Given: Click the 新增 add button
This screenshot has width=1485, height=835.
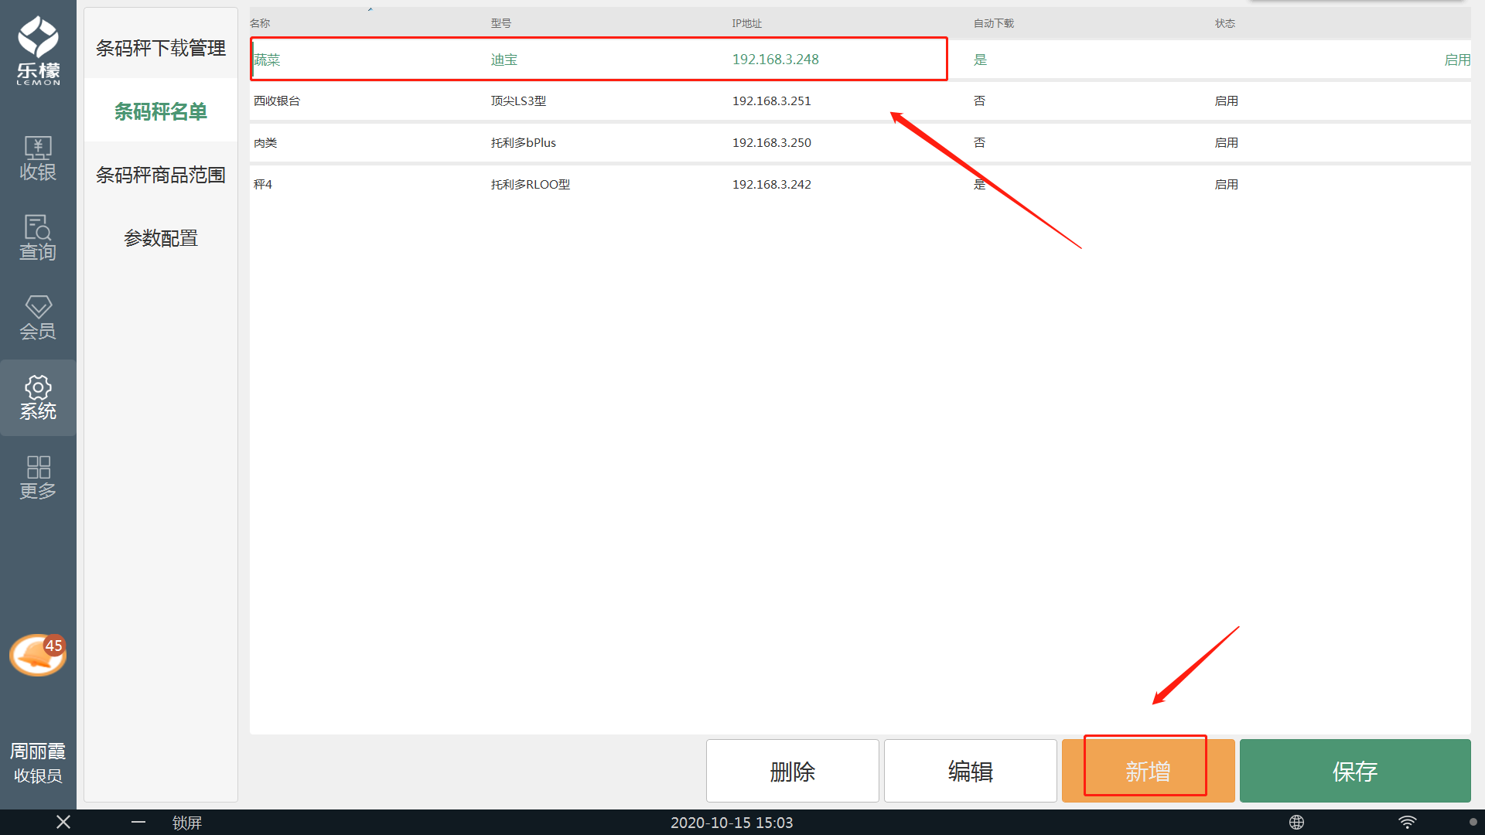Looking at the screenshot, I should (1149, 771).
